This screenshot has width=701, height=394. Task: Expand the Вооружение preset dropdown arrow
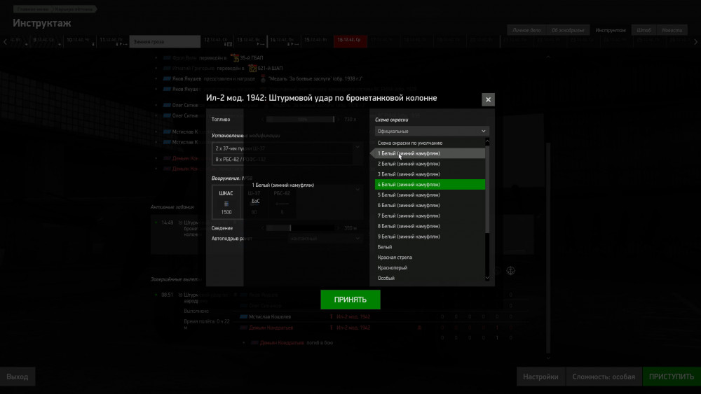358,190
